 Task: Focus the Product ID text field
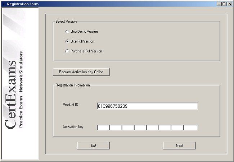(x=147, y=106)
